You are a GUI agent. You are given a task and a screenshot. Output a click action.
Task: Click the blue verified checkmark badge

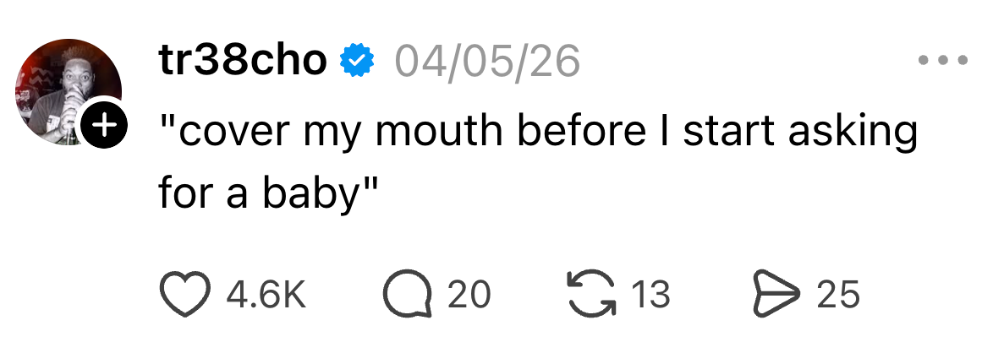(x=357, y=60)
